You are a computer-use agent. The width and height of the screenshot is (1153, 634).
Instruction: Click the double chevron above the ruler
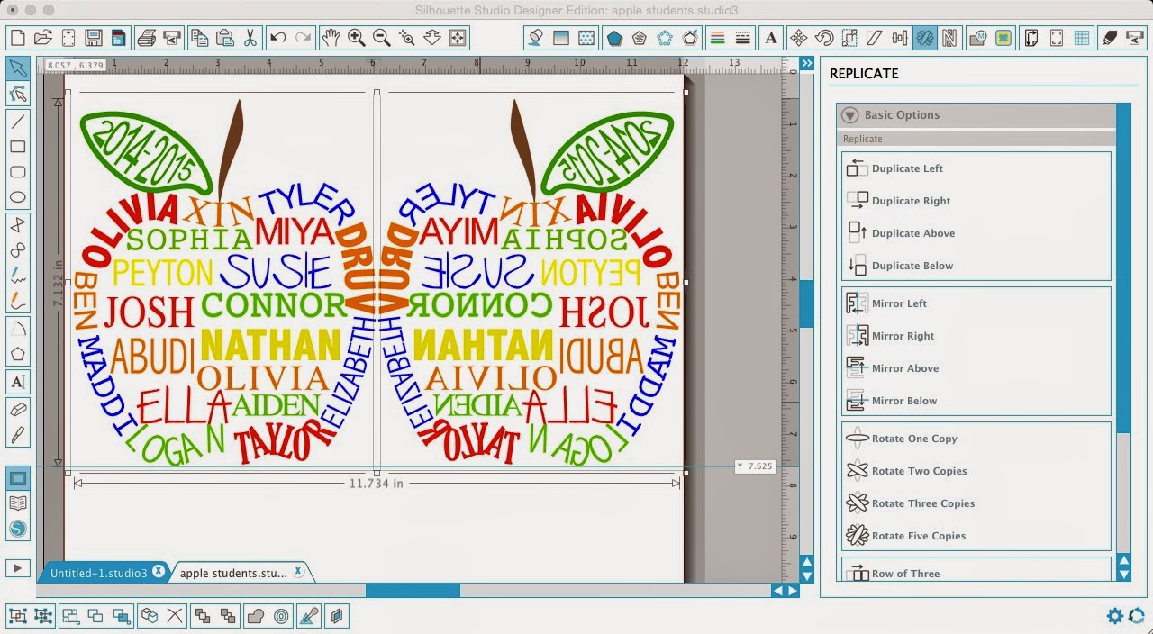[x=806, y=63]
